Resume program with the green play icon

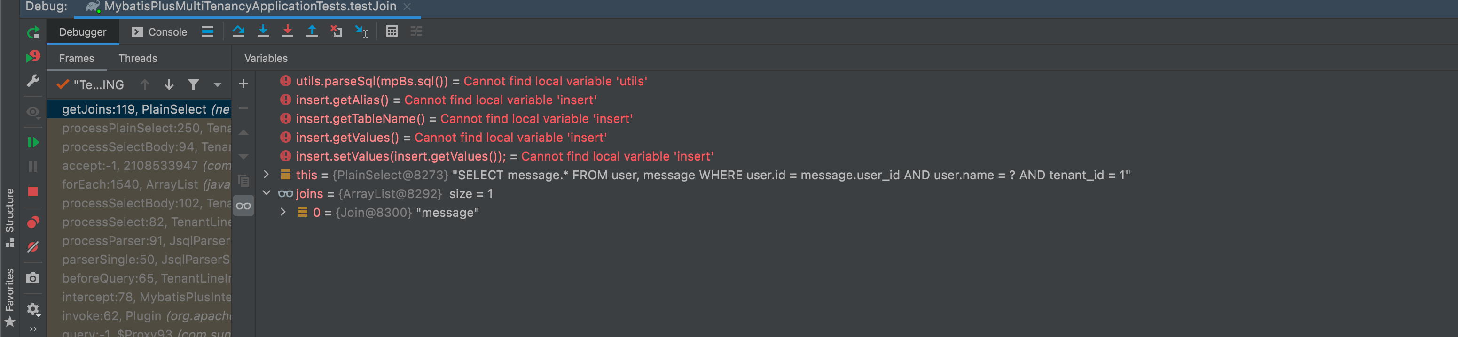[x=33, y=143]
